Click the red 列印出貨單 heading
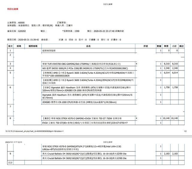 click(13, 9)
